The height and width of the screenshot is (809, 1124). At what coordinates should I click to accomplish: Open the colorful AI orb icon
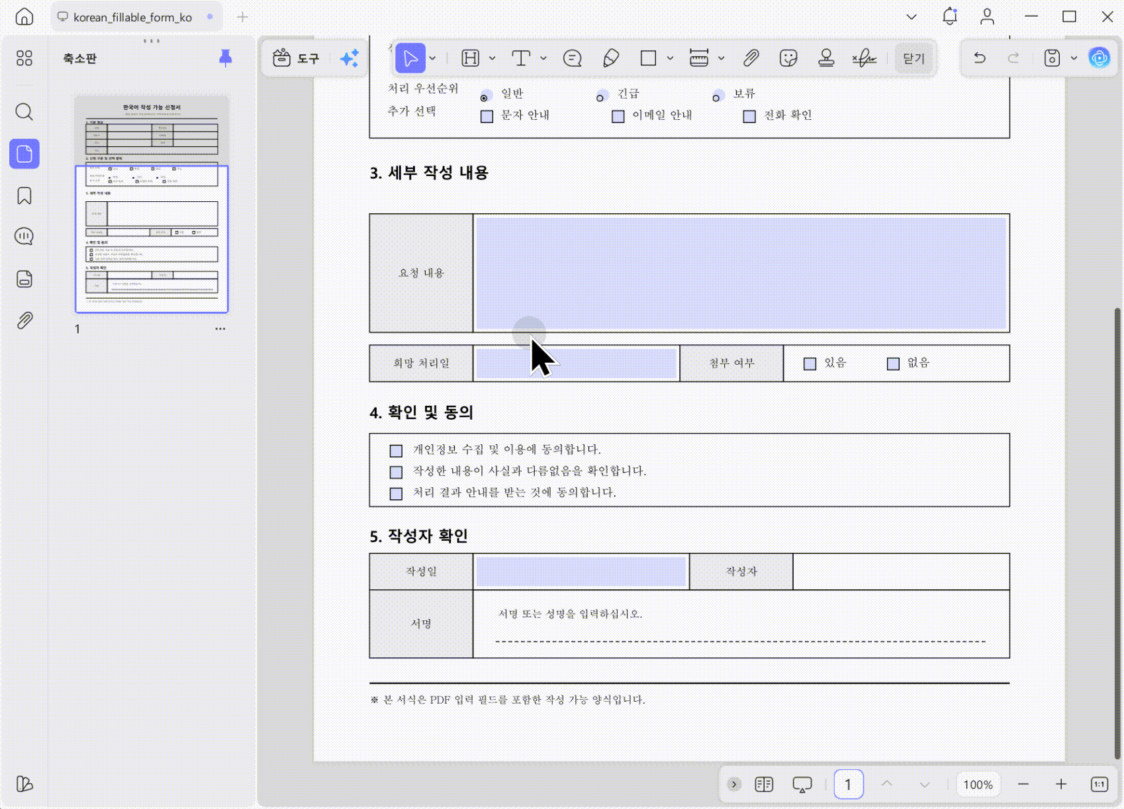1100,58
